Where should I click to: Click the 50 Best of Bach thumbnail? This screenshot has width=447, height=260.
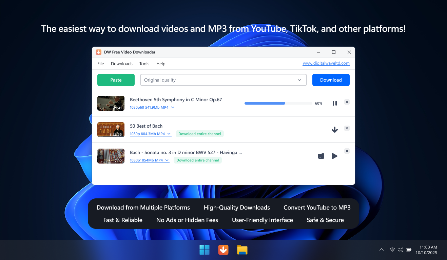(x=111, y=129)
